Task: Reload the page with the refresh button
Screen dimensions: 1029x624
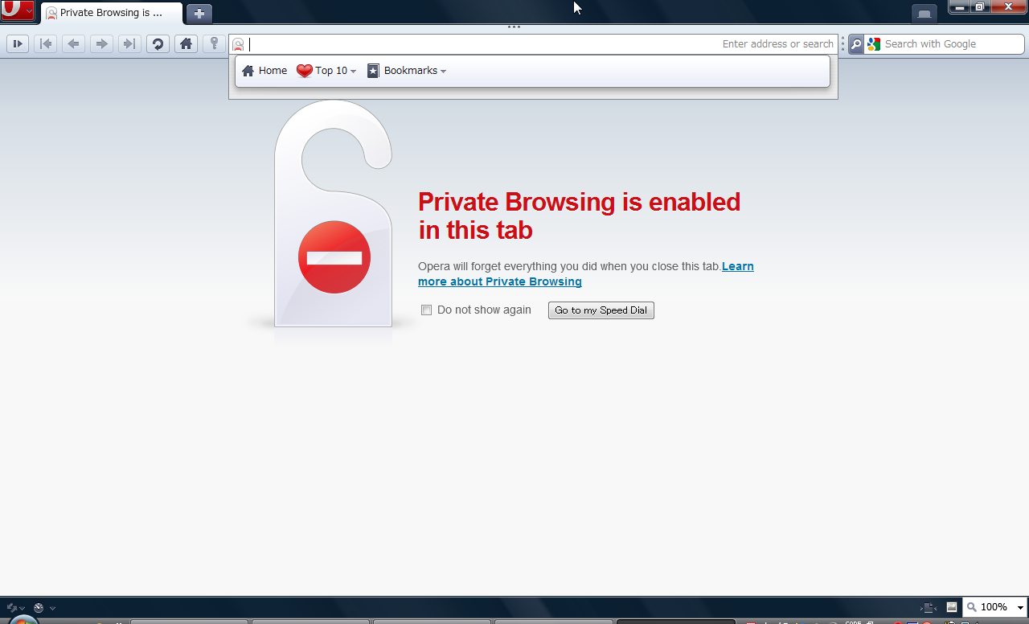Action: click(x=158, y=44)
